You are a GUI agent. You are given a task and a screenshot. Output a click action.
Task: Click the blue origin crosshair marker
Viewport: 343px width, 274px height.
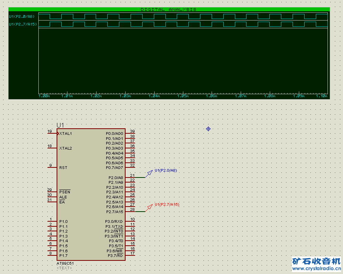pyautogui.click(x=208, y=129)
